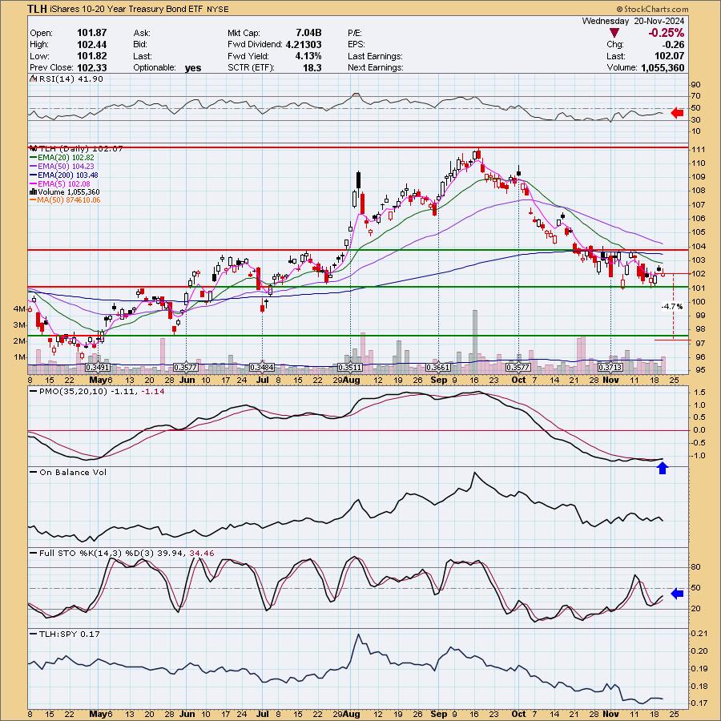The image size is (721, 721).
Task: Click the volume bars icon in the legend
Action: [33, 191]
